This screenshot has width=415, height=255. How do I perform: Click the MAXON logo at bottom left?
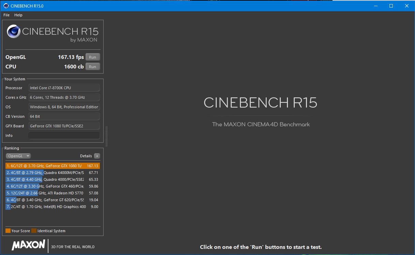[28, 245]
